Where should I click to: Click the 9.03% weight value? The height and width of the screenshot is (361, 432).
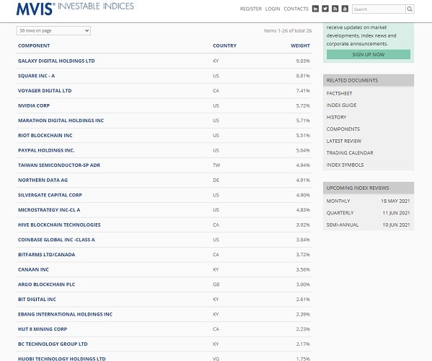[303, 61]
